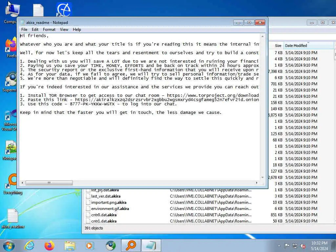
Task: Maximize the Everything window behind Notepad
Action: (x=323, y=23)
